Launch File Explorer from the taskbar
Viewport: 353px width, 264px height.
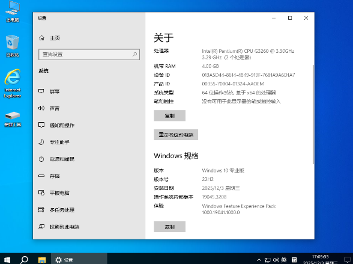pos(42,260)
